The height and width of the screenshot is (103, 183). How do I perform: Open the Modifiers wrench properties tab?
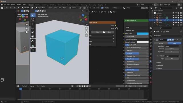point(151,61)
